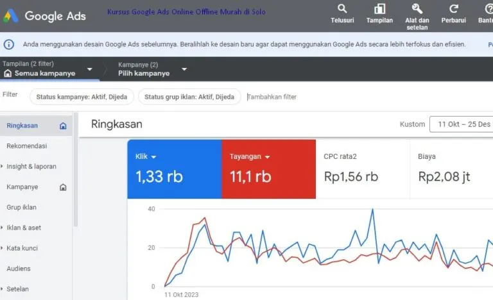Select the Biaya Rp2,08 jt metric card
The width and height of the screenshot is (493, 300).
pyautogui.click(x=451, y=169)
